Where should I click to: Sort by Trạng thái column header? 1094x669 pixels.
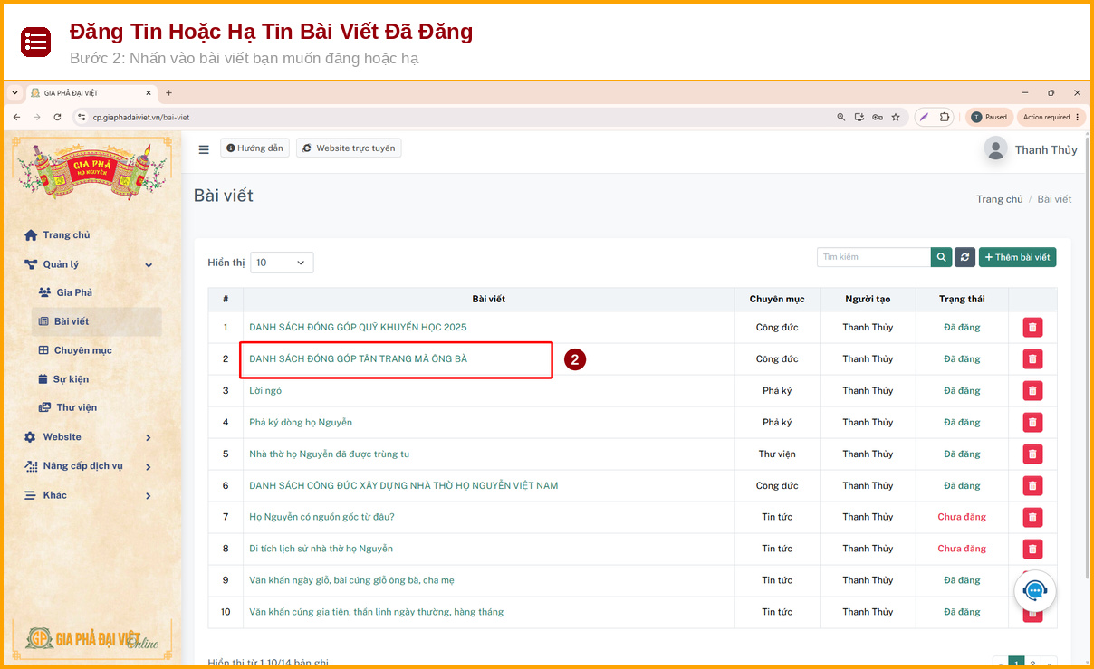[962, 299]
